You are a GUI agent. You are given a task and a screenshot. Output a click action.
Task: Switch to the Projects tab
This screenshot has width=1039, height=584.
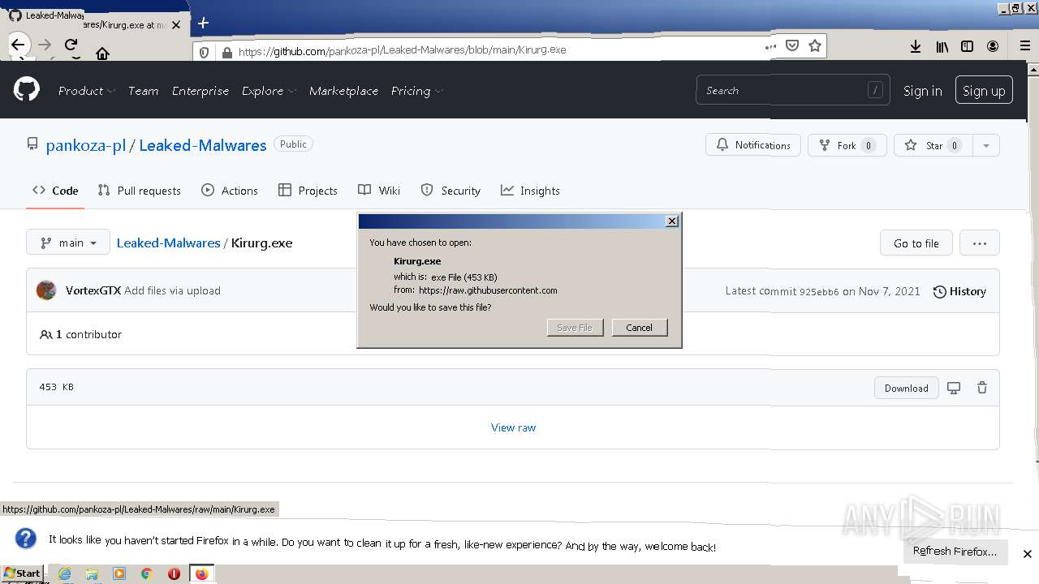click(x=308, y=191)
